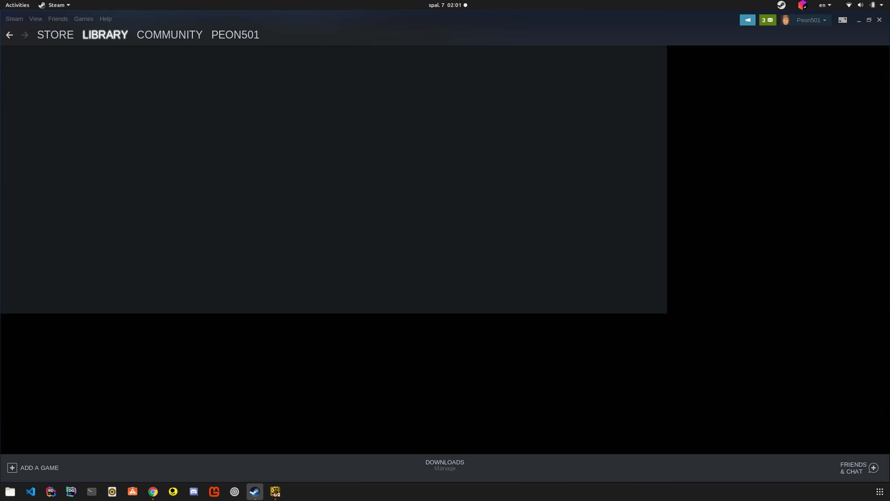Open Steam announcements via the megaphone icon
The height and width of the screenshot is (501, 890).
pos(748,20)
